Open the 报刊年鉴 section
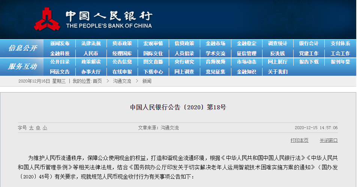 pos(340,62)
